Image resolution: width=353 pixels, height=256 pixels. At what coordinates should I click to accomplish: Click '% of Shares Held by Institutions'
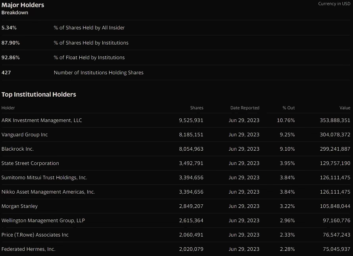coord(91,43)
